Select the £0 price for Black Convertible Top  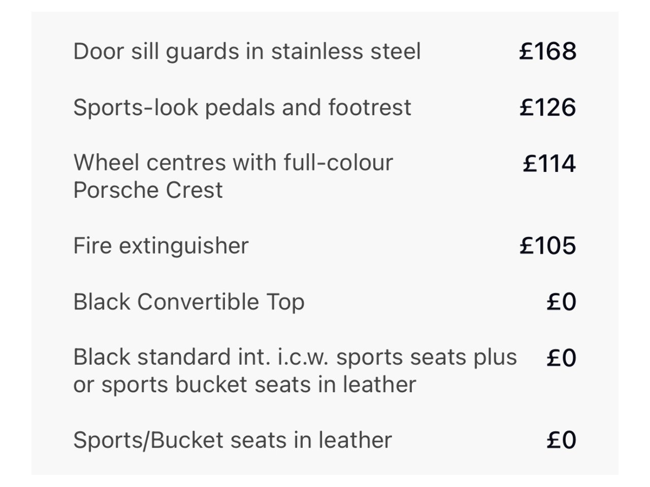[562, 302]
